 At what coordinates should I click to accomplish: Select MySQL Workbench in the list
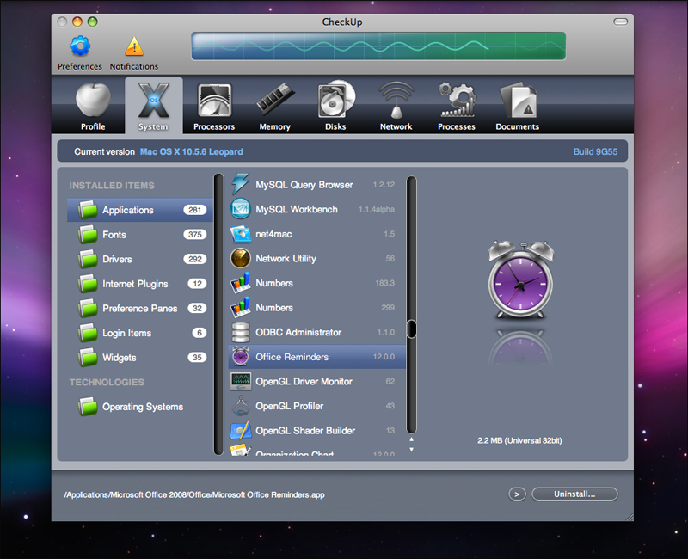coord(316,209)
